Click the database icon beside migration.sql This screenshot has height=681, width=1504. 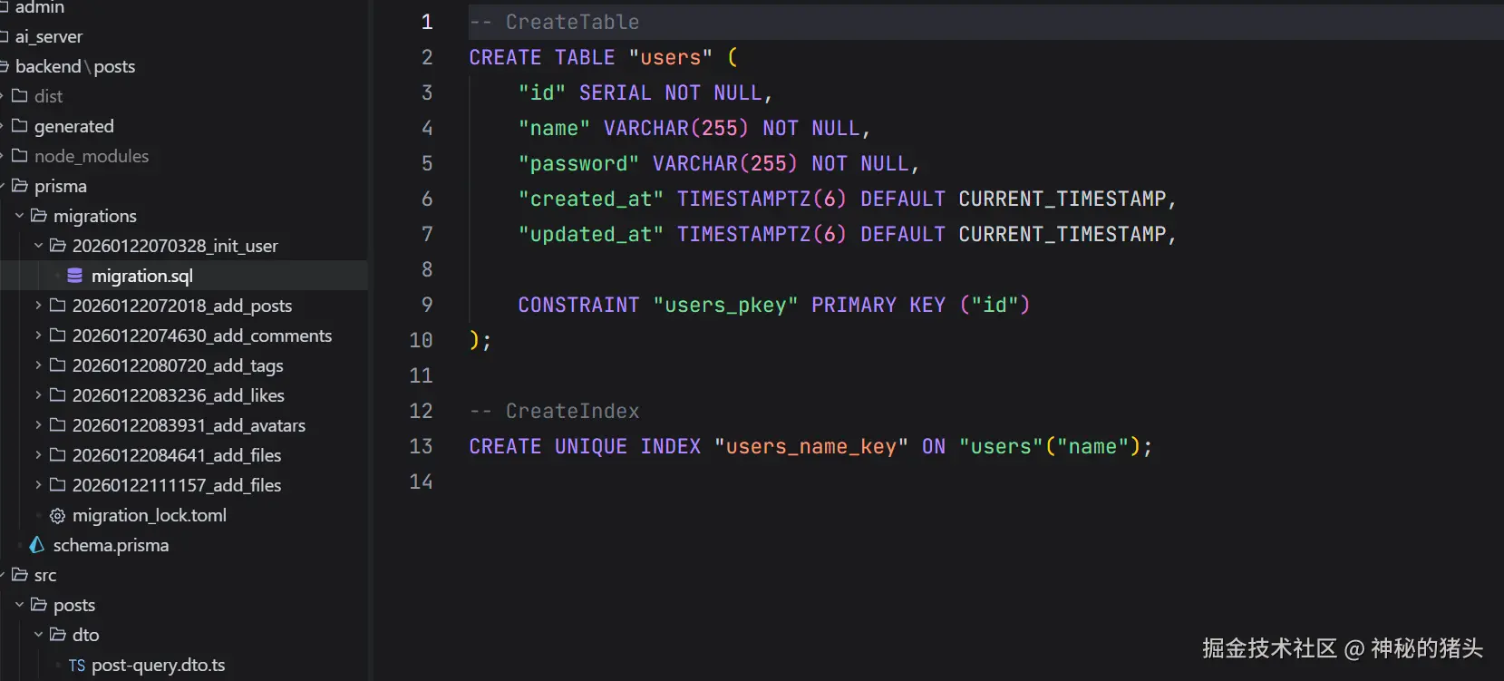tap(75, 276)
